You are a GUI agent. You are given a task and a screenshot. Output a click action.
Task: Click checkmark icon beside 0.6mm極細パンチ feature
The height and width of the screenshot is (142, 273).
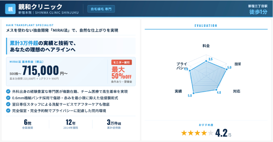point(8,98)
